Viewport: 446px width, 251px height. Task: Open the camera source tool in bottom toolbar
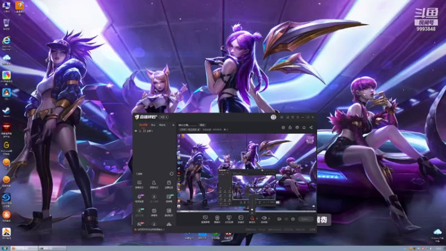coord(217,218)
